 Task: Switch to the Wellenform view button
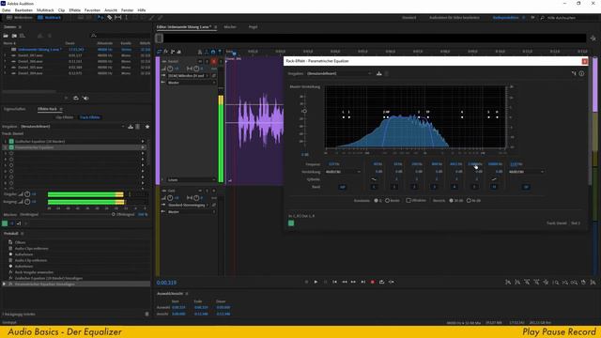20,18
